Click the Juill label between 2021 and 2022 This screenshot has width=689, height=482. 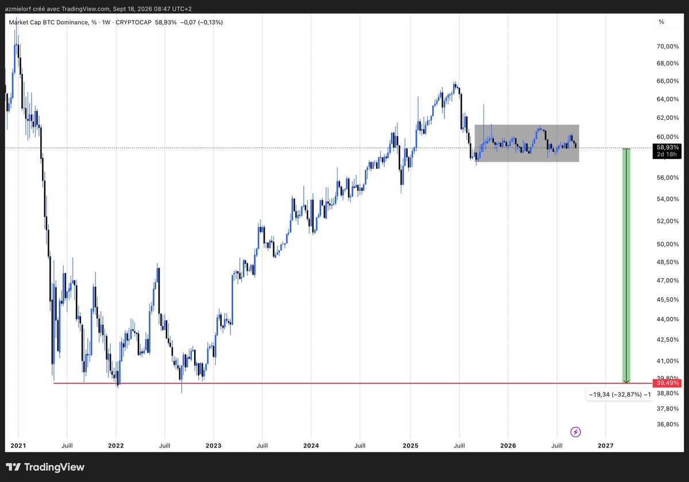point(67,445)
